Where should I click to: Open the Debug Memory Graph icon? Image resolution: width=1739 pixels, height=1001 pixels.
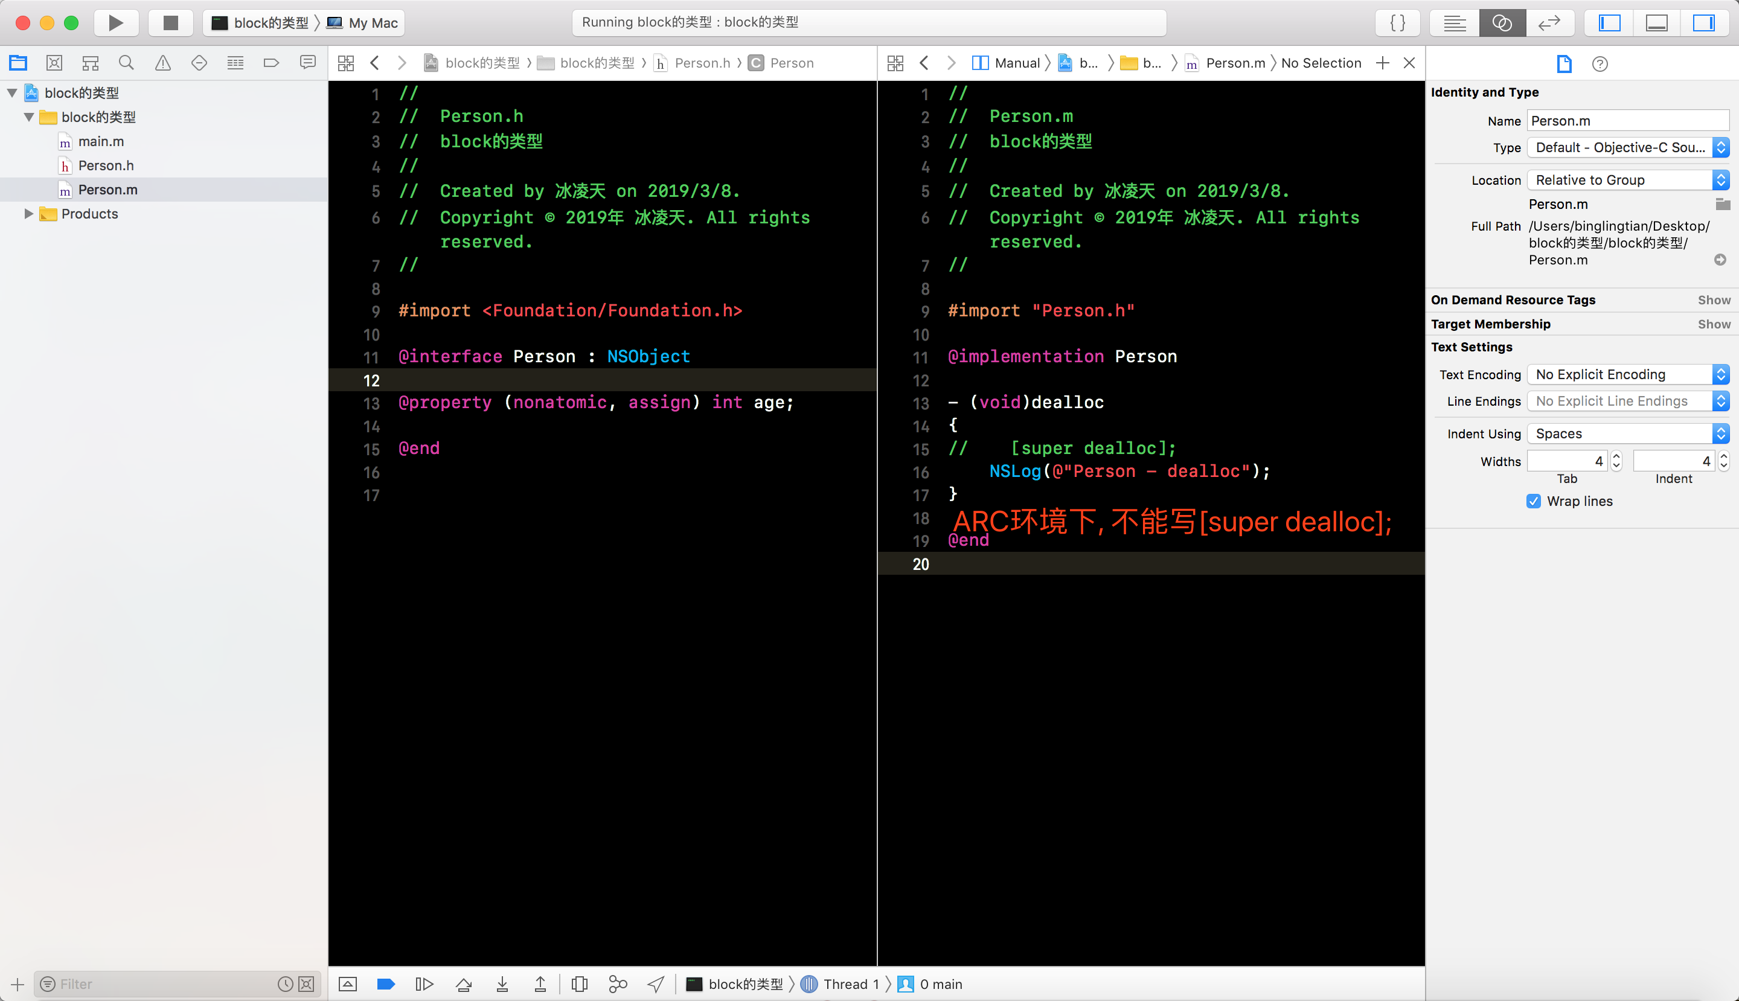pyautogui.click(x=618, y=984)
